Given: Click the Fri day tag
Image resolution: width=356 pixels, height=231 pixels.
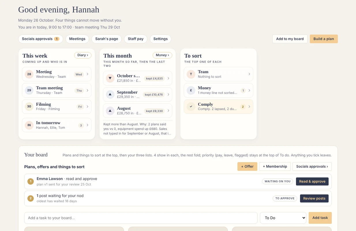Looking at the screenshot, I should click(x=80, y=107).
